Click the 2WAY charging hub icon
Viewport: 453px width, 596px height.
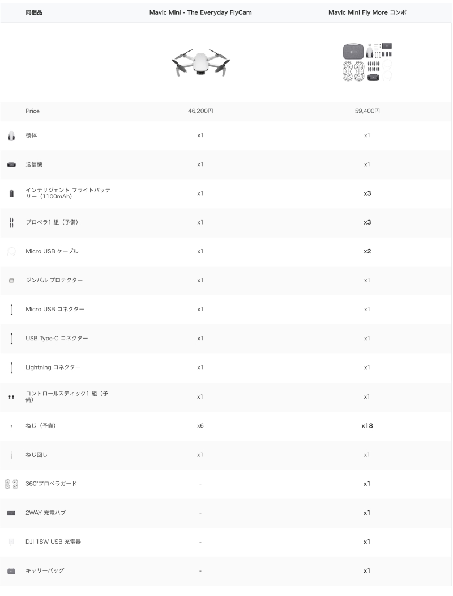(11, 513)
